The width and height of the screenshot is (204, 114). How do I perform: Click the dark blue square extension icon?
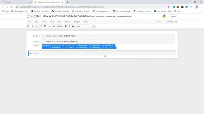coord(182,7)
